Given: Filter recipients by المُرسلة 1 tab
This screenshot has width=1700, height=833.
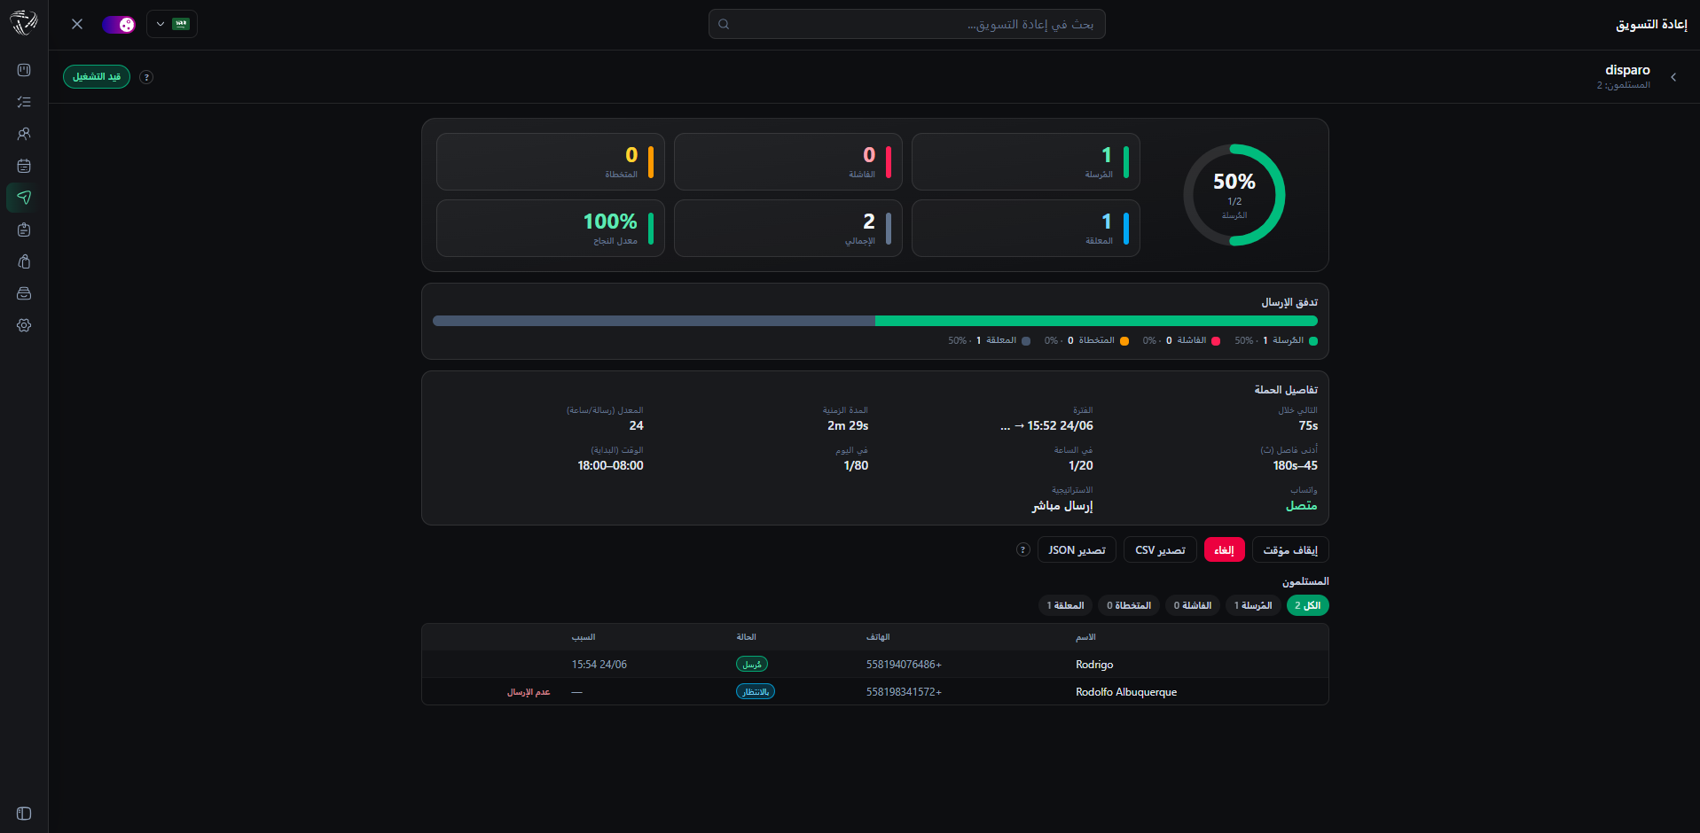Looking at the screenshot, I should pos(1253,605).
